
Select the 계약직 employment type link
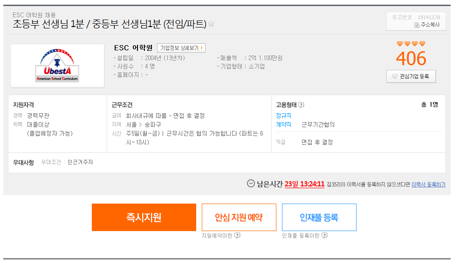(x=283, y=124)
